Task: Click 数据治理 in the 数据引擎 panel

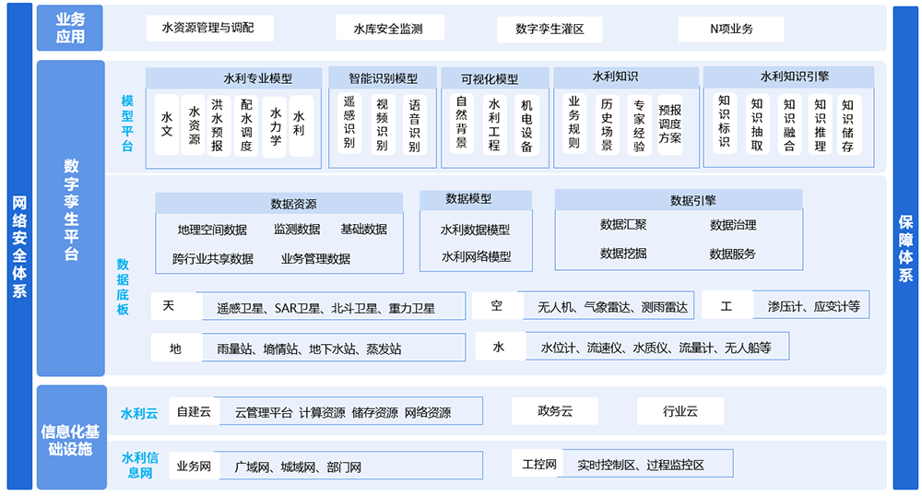Action: click(733, 224)
